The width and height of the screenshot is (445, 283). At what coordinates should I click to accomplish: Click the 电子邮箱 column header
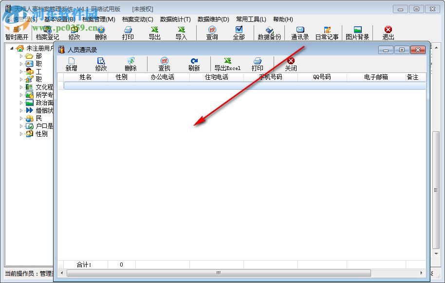(376, 77)
